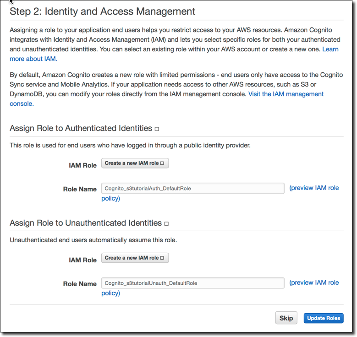Focus the Cognito_s3tutorialAuth_DefaultRole name field
The image size is (357, 337).
[x=193, y=188]
